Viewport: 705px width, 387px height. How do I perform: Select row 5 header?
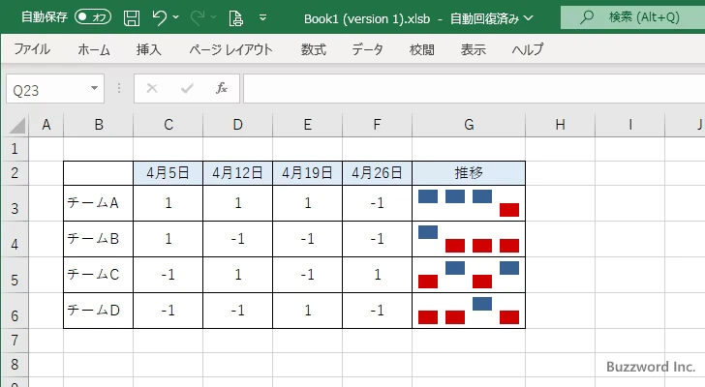(15, 275)
